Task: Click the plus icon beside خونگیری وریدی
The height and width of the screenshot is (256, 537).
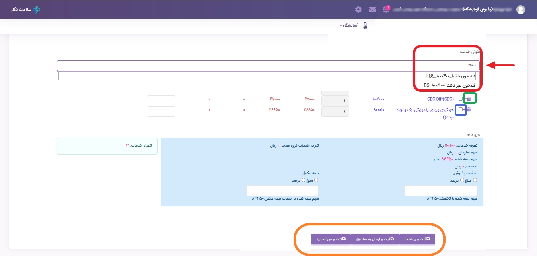Action: tap(464, 109)
